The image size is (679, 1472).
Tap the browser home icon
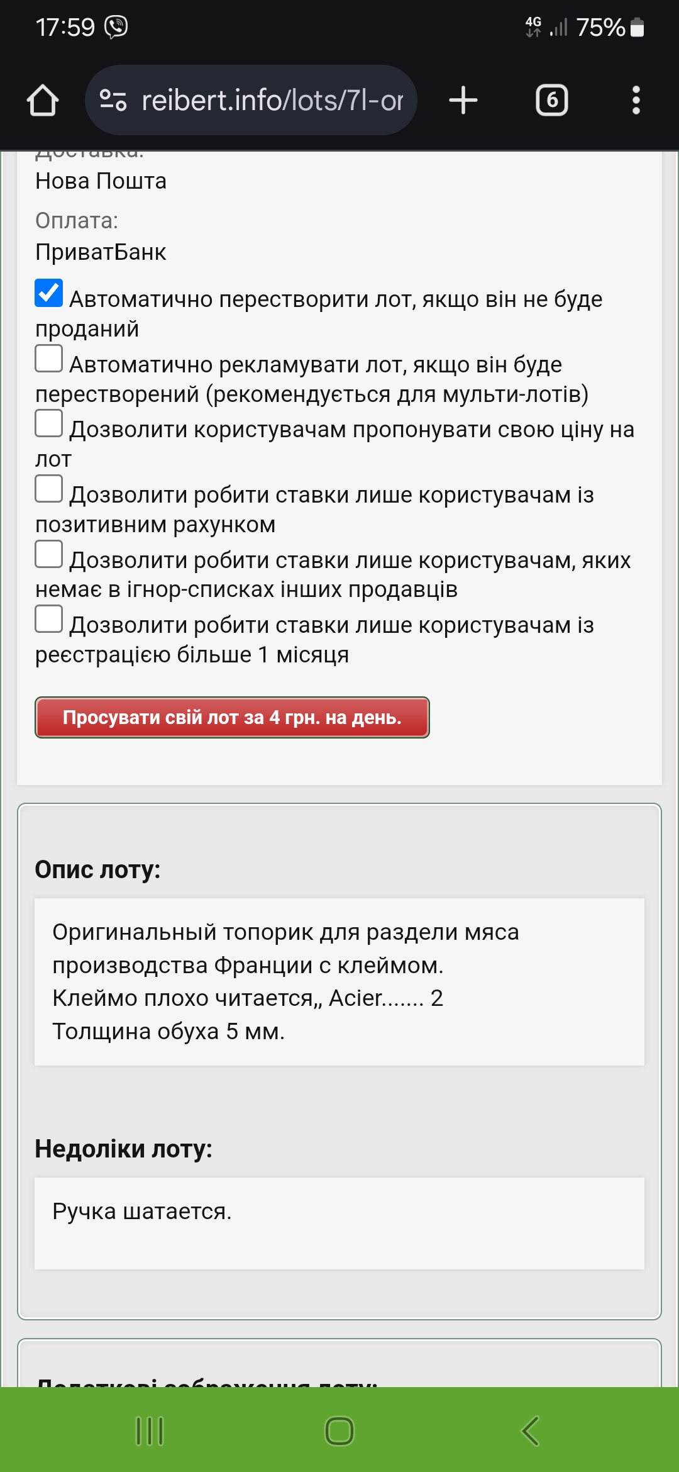[43, 101]
